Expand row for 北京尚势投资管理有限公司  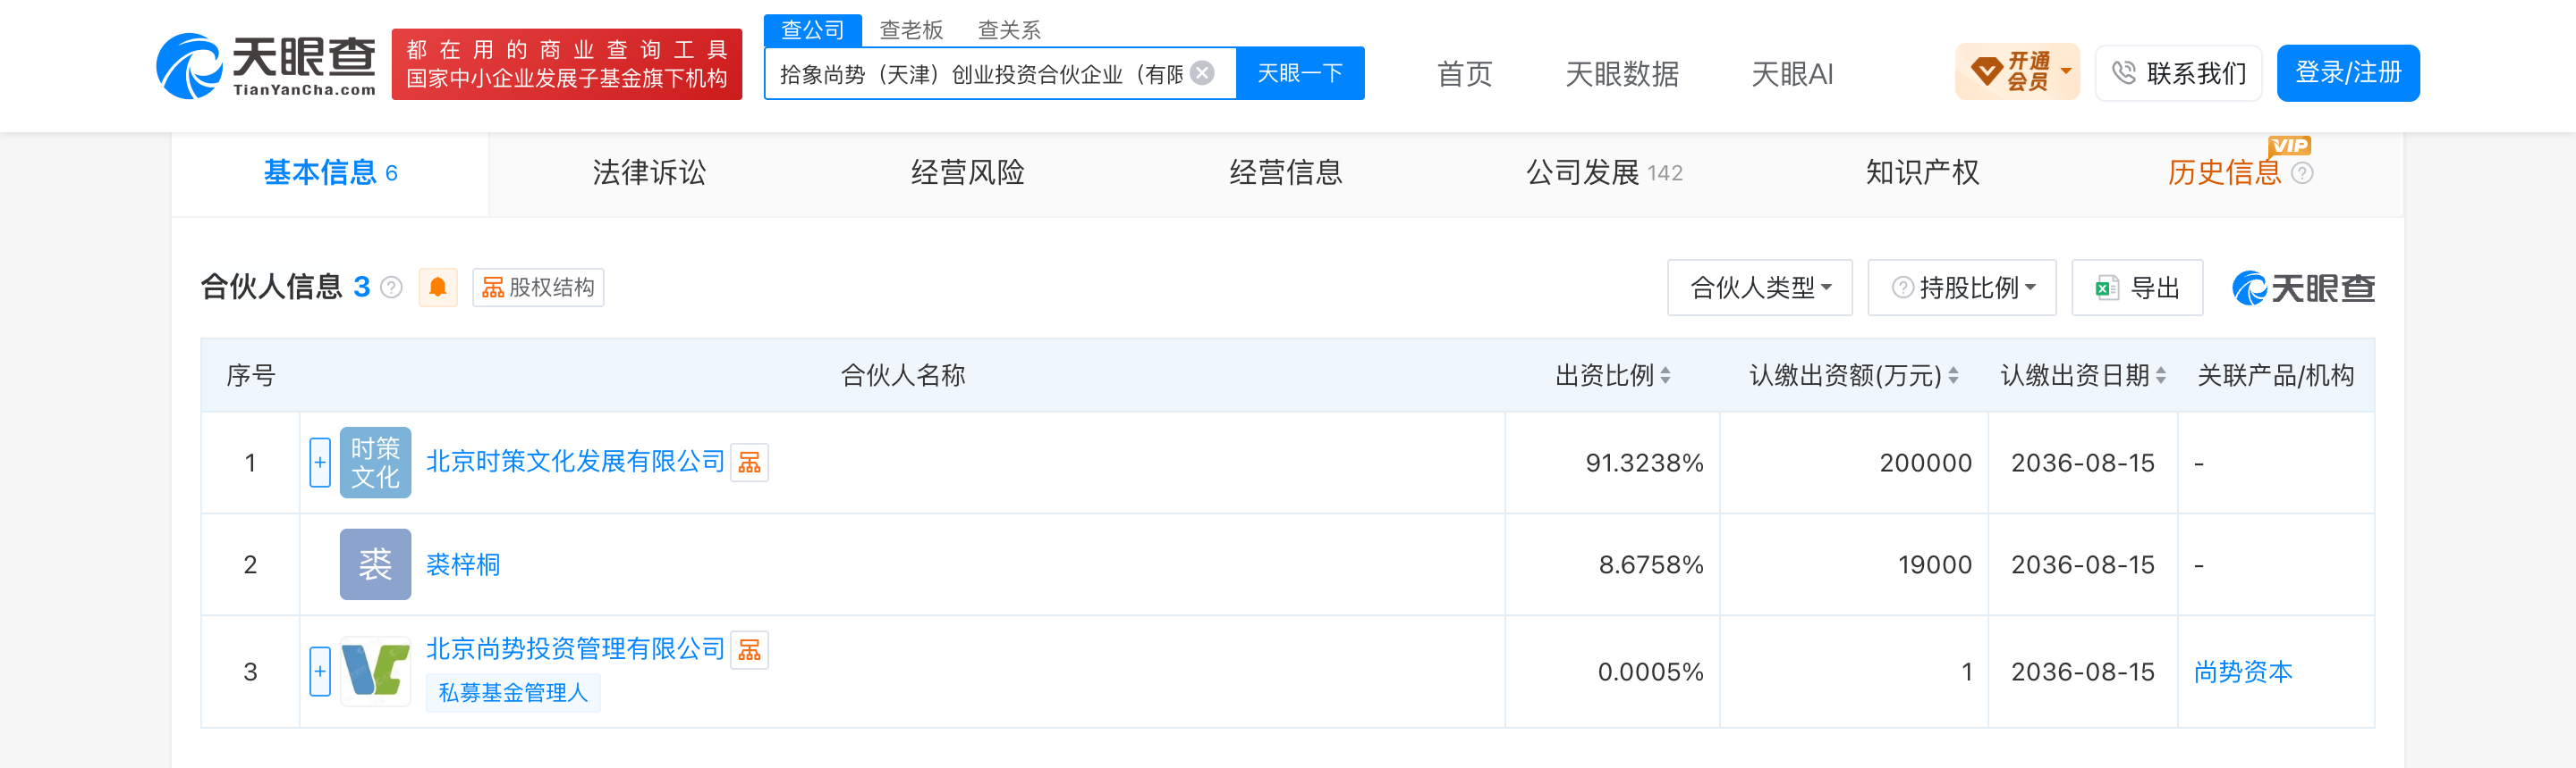[320, 672]
